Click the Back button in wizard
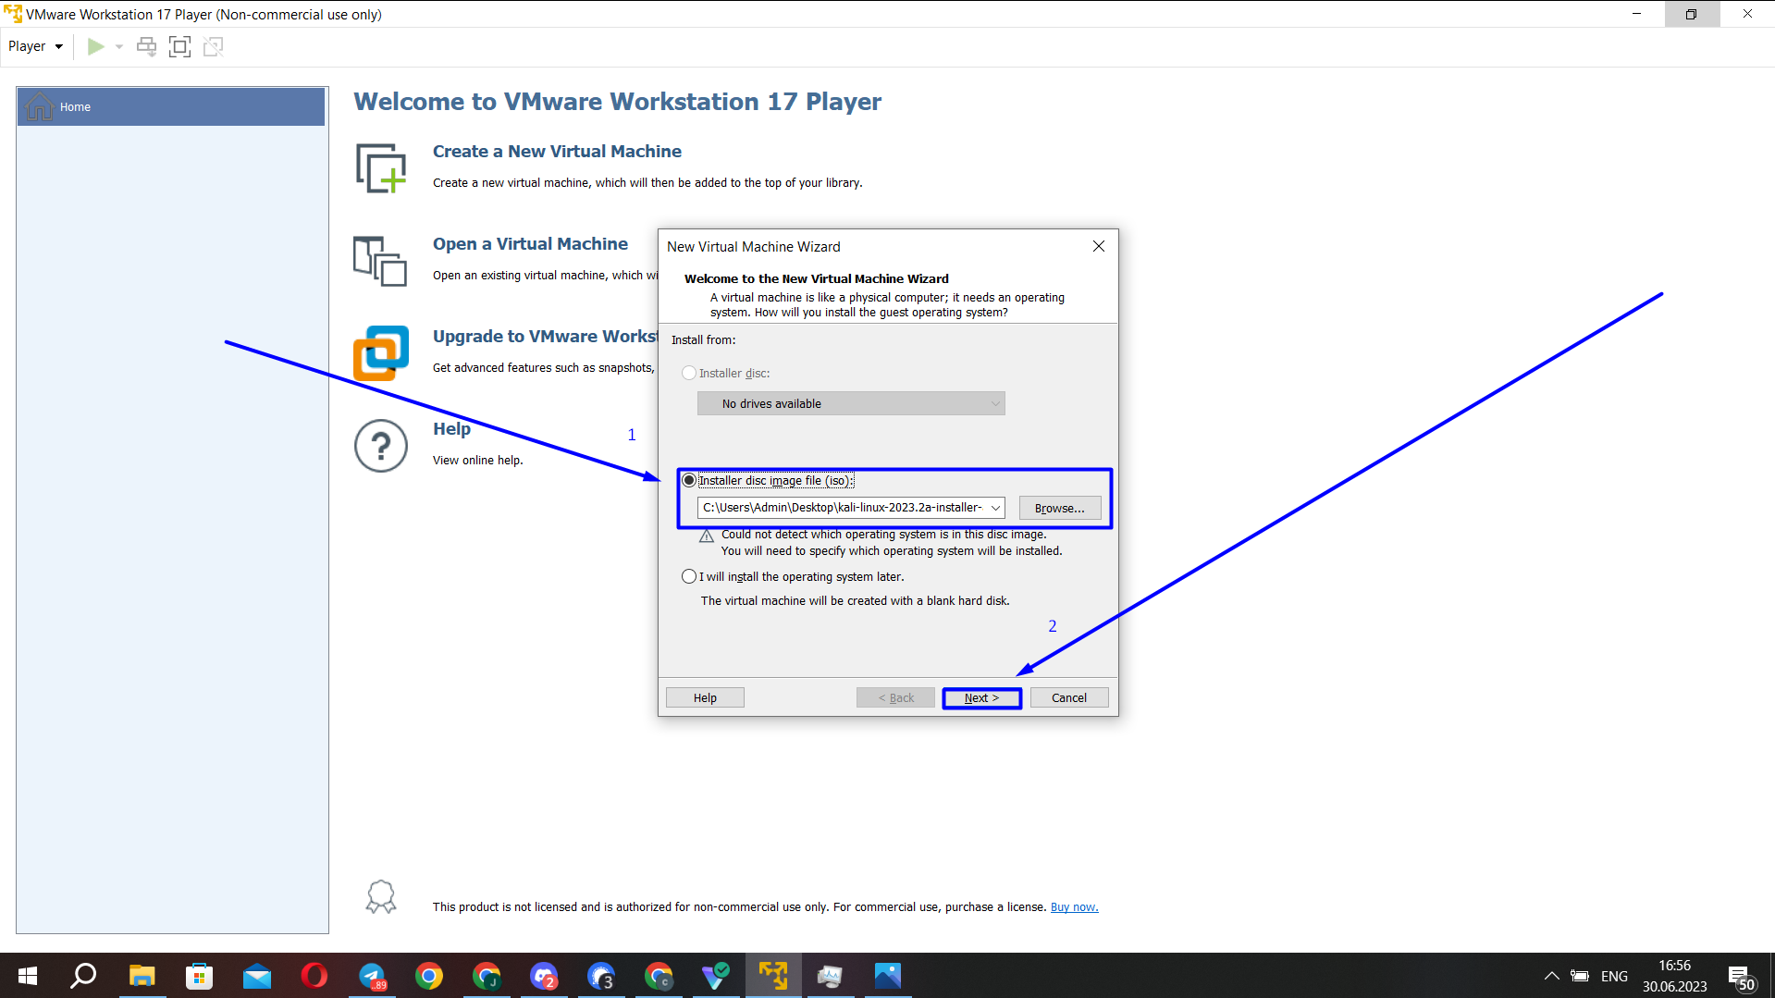Viewport: 1775px width, 998px height. pyautogui.click(x=895, y=697)
